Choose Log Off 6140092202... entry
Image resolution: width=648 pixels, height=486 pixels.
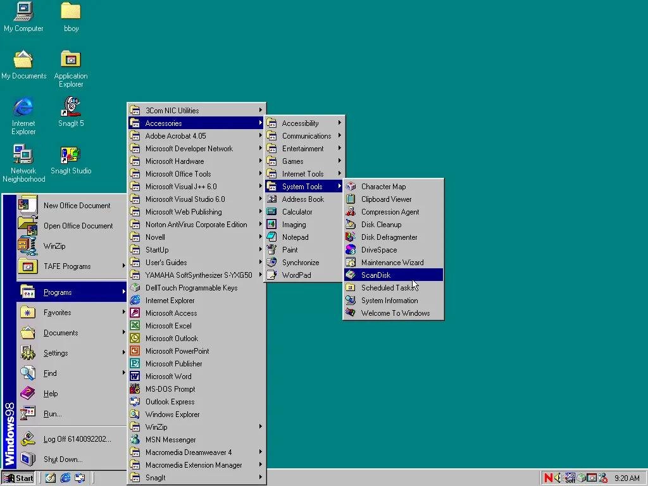72,439
